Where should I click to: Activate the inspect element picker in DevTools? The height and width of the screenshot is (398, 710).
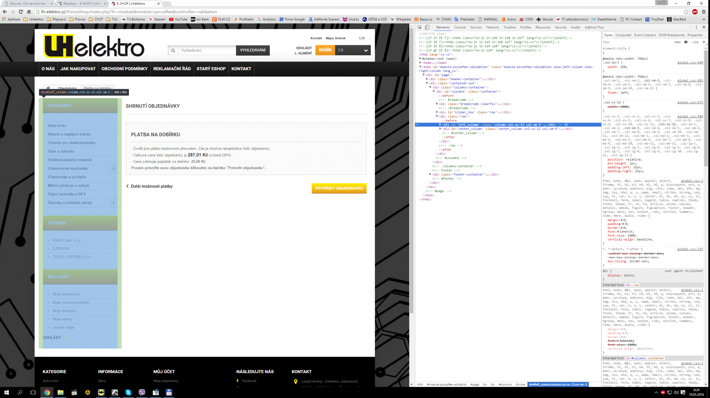[x=419, y=27]
